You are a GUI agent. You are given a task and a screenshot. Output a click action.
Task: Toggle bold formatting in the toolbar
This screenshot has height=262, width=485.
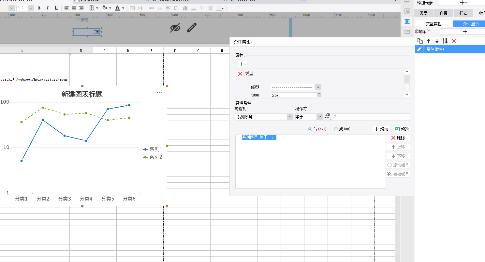point(39,8)
